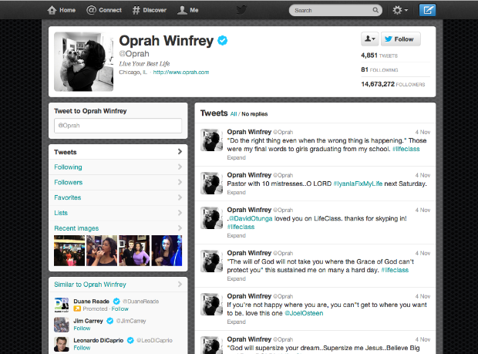Open Similar to Oprah Winfrey link
Screen dimensions: 478x354
coord(90,285)
